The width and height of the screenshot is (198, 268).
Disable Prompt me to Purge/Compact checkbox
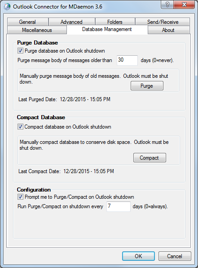pos(20,197)
